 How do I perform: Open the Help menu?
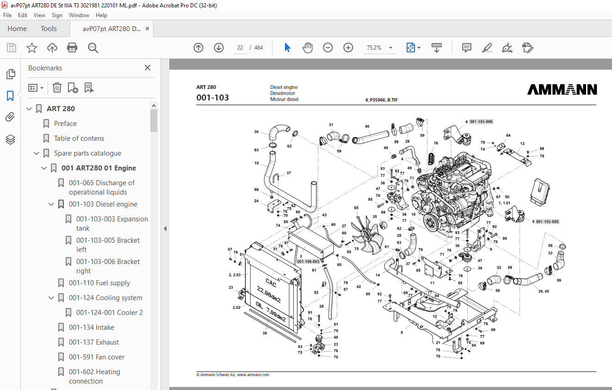(x=102, y=15)
